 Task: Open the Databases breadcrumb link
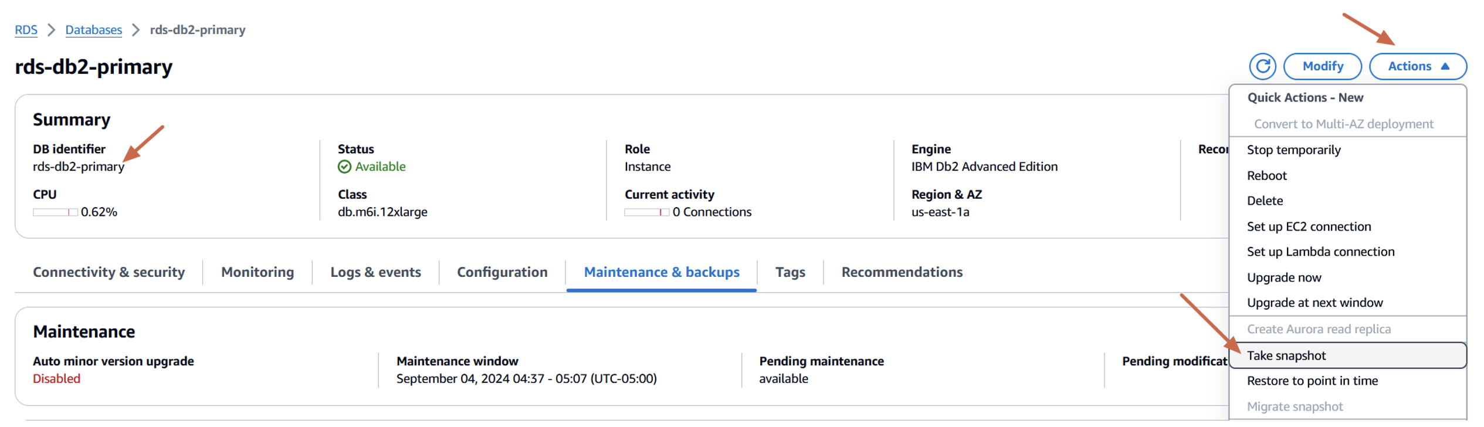point(94,30)
